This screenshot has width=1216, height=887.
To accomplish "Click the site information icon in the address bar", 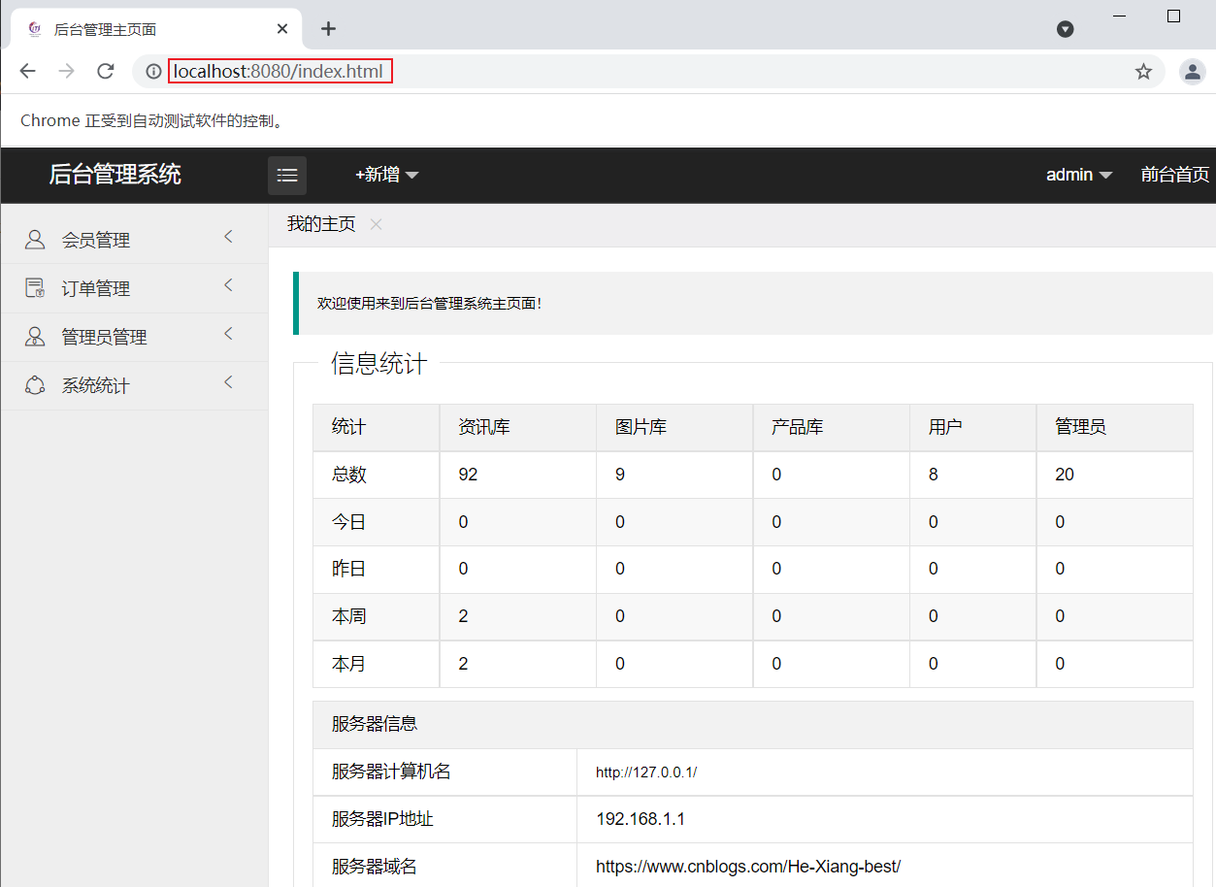I will [152, 71].
